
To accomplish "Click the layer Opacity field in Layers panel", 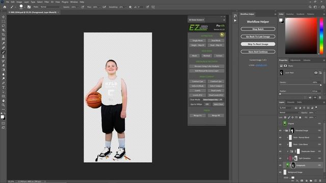I will click(x=312, y=113).
